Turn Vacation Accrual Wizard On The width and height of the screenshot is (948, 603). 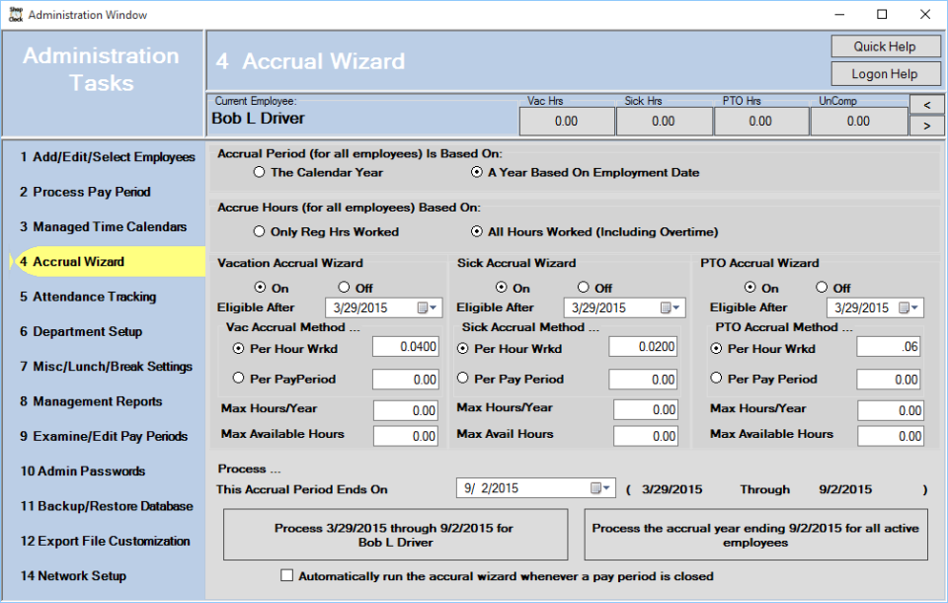click(x=260, y=287)
